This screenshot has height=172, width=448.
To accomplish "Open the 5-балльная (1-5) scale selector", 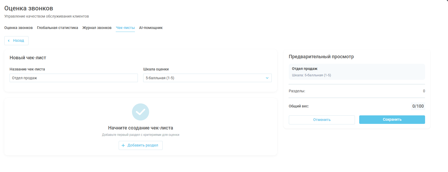I will 203,78.
